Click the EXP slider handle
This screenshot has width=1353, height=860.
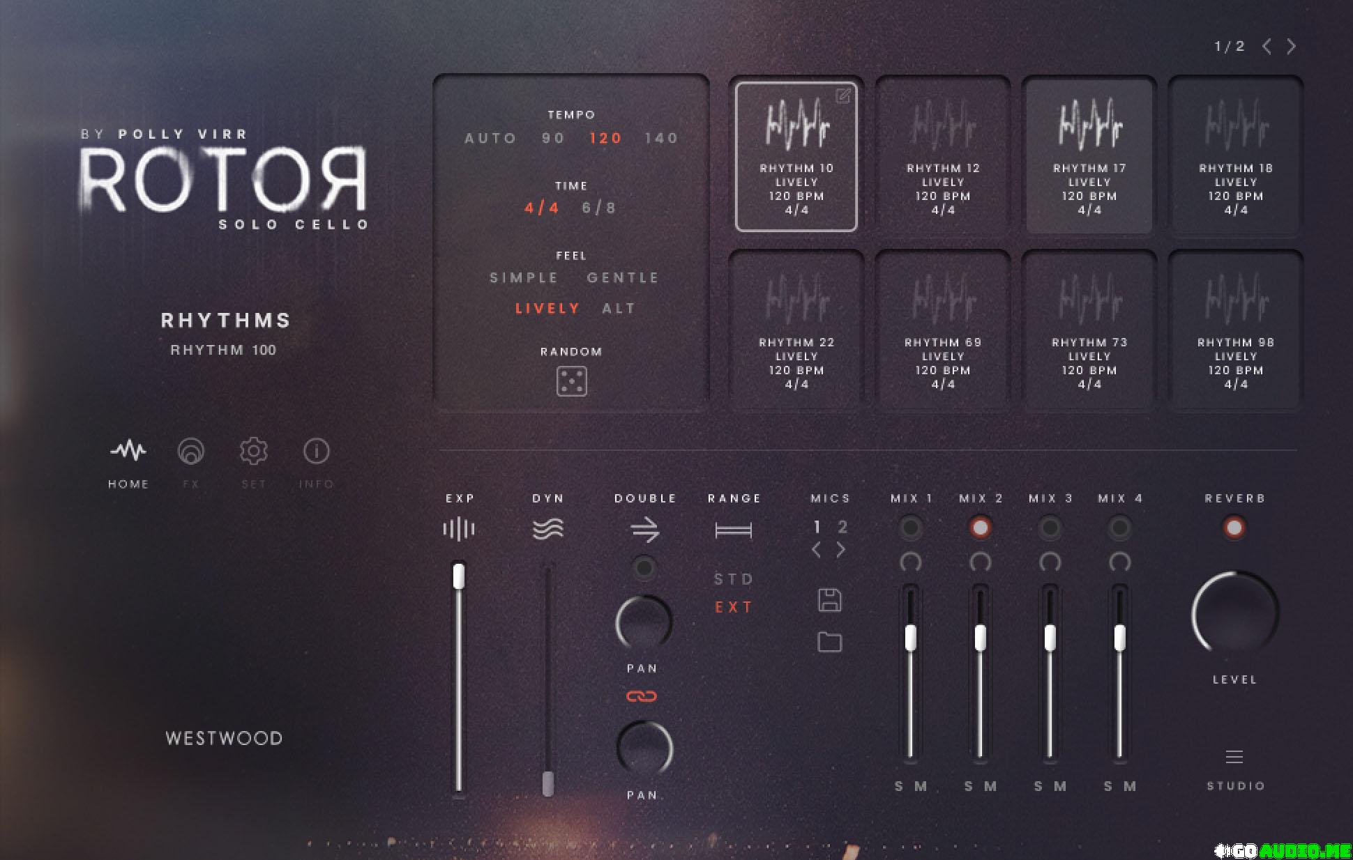[458, 576]
